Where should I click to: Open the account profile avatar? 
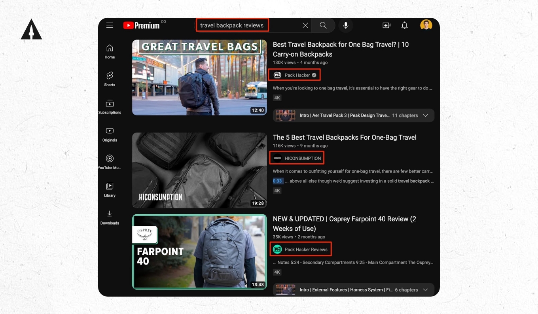coord(426,25)
